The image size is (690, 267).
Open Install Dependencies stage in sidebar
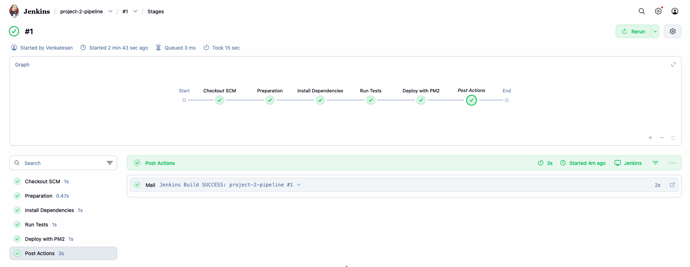tap(63, 210)
